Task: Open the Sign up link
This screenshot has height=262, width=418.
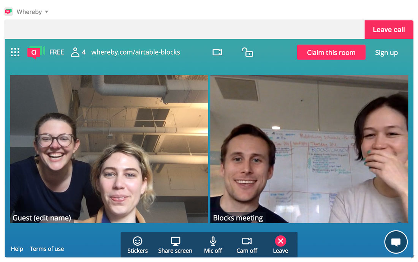Action: click(386, 53)
